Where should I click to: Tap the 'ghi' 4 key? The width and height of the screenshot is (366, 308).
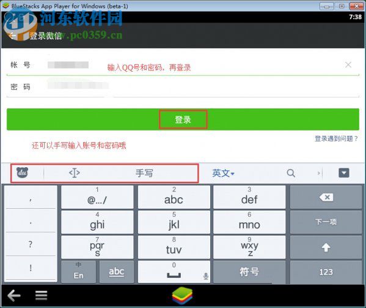click(97, 222)
